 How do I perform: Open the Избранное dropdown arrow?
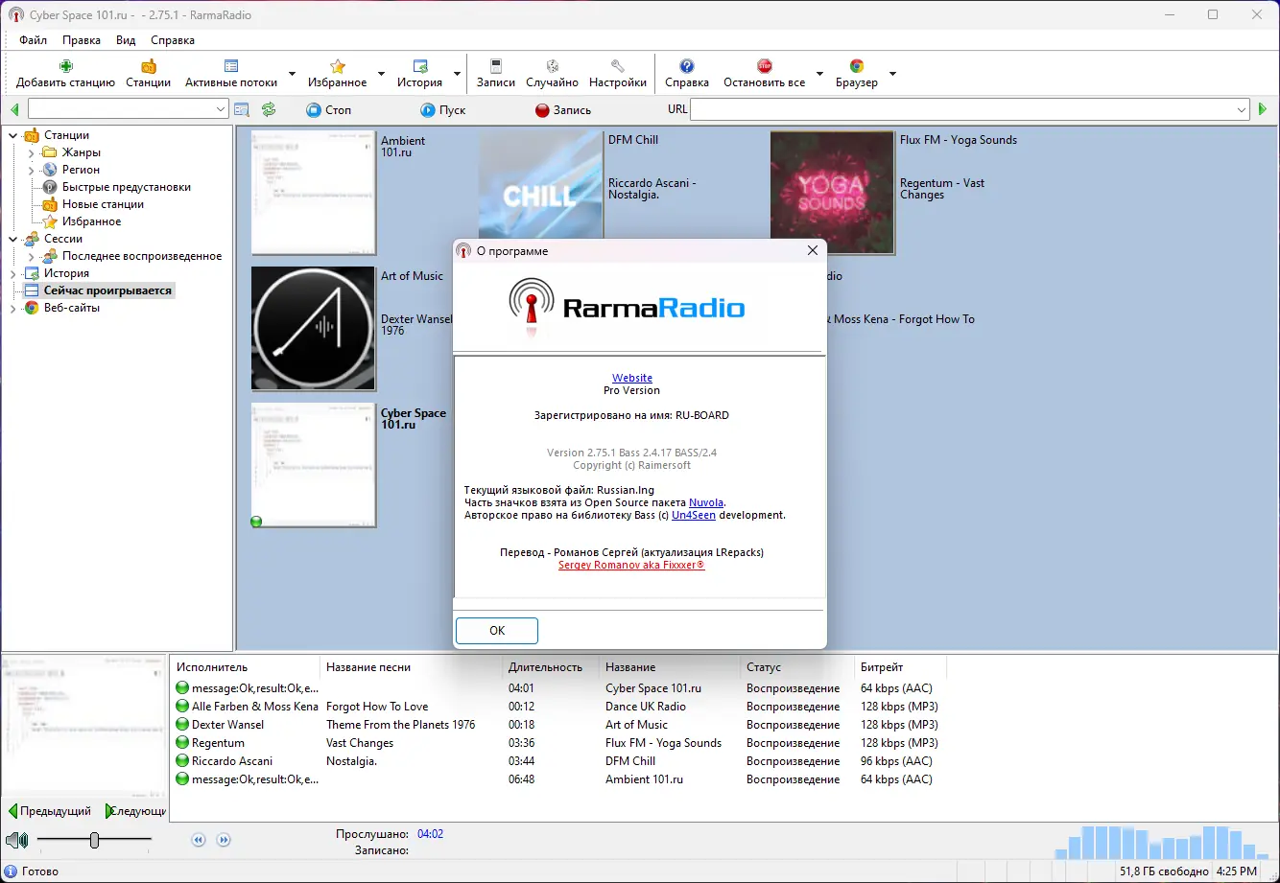pyautogui.click(x=381, y=74)
